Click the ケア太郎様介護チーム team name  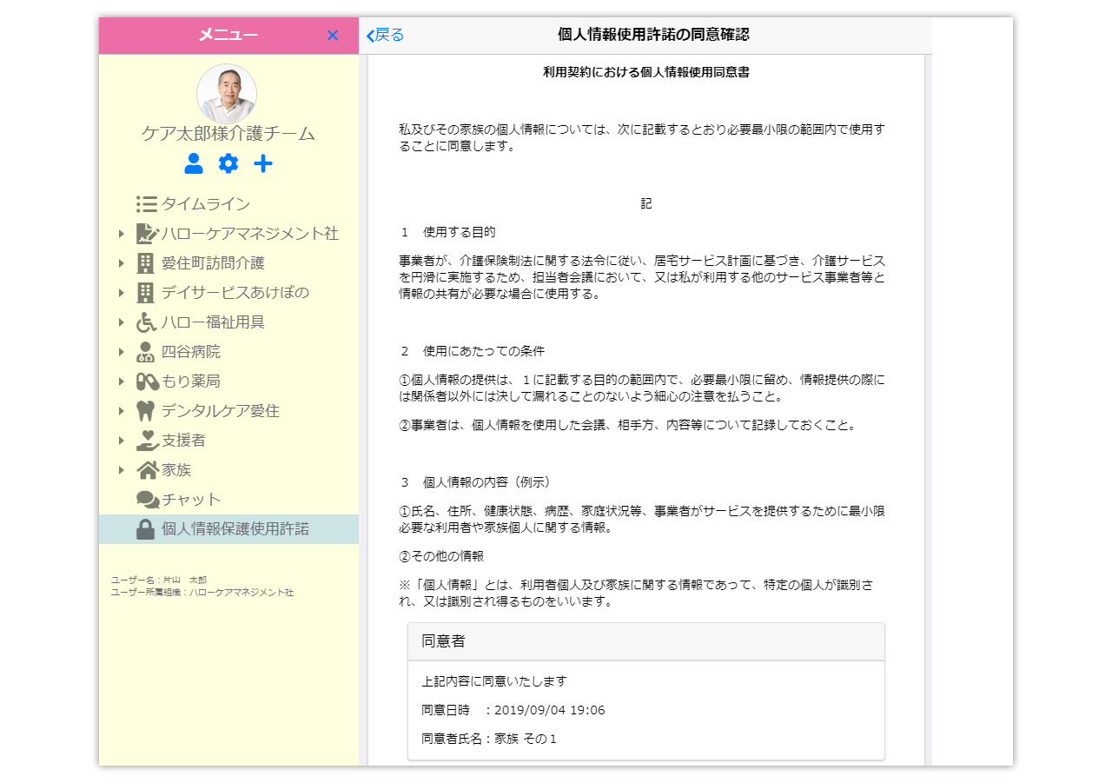[x=228, y=134]
